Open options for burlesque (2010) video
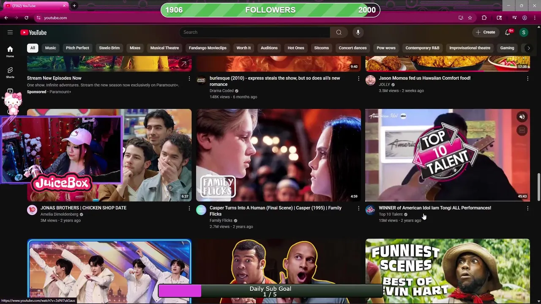The width and height of the screenshot is (541, 304). (358, 79)
